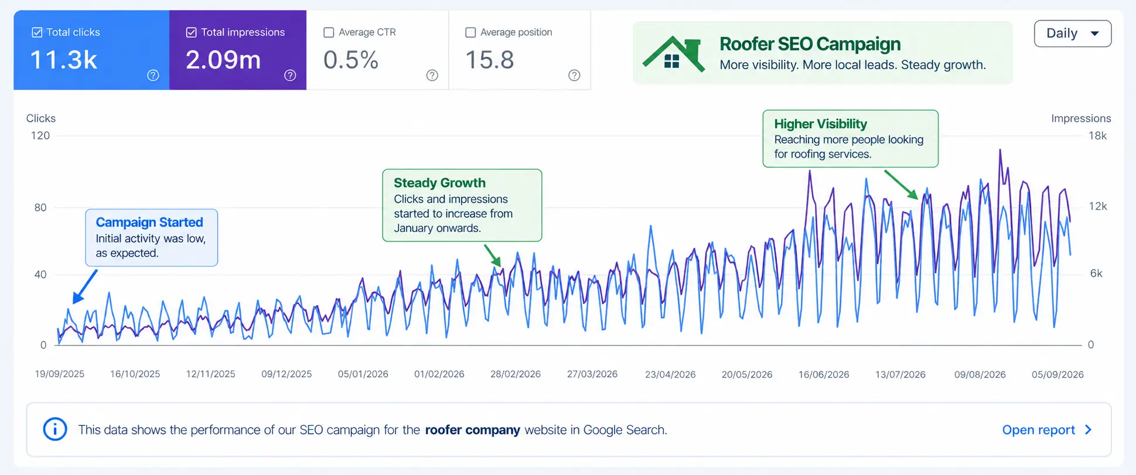Image resolution: width=1136 pixels, height=475 pixels.
Task: Click the 09/12/2025 date axis label
Action: [286, 374]
